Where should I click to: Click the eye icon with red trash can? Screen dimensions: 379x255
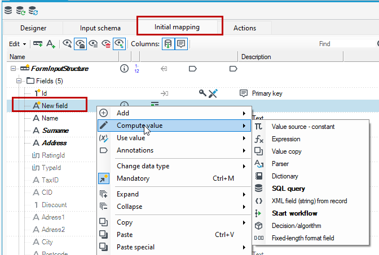[106, 44]
